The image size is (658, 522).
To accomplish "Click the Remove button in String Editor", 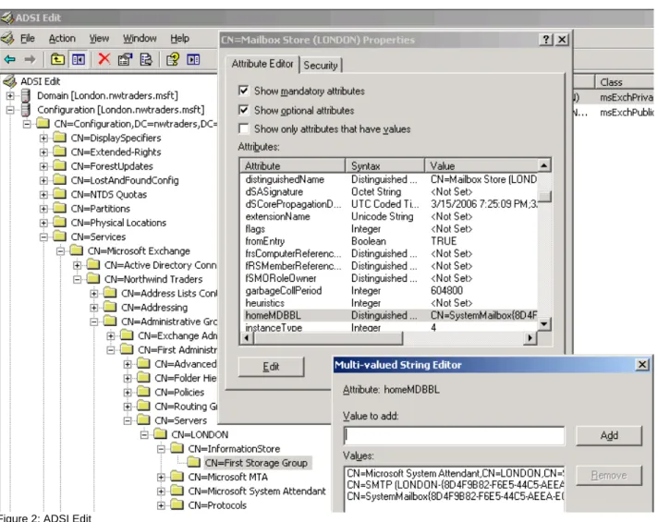I will (609, 475).
